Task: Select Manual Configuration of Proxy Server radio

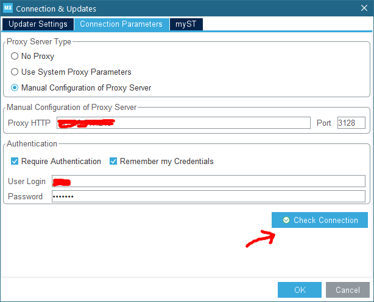Action: [x=15, y=88]
